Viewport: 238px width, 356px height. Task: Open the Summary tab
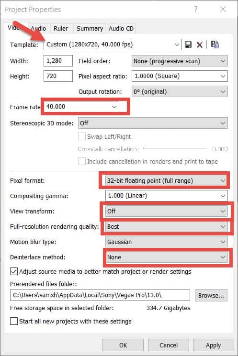click(x=90, y=29)
